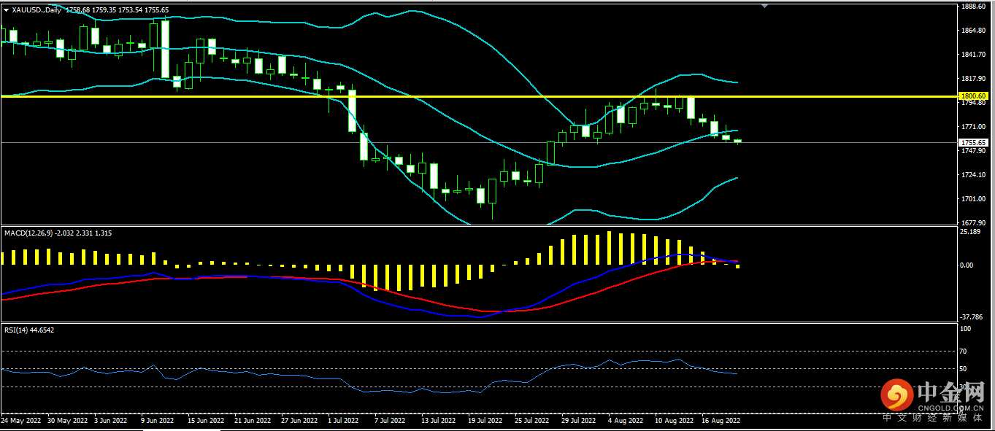Screen dimensions: 995x431
Task: Click the 29 Jul 2022 date label
Action: pos(578,421)
